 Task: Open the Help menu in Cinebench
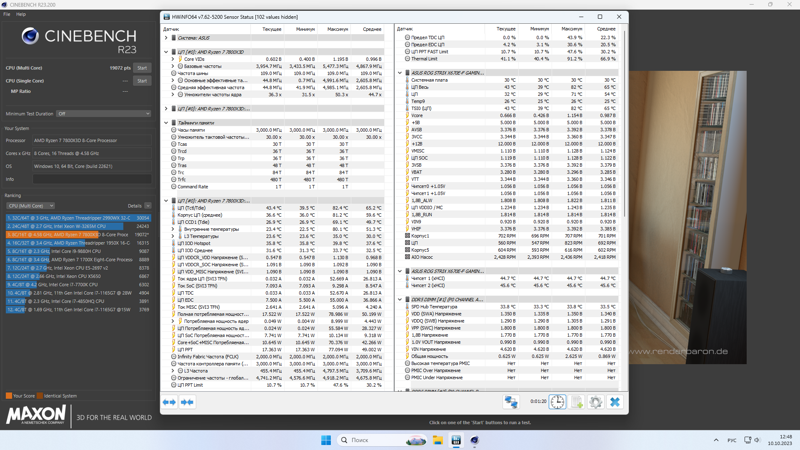(x=21, y=14)
